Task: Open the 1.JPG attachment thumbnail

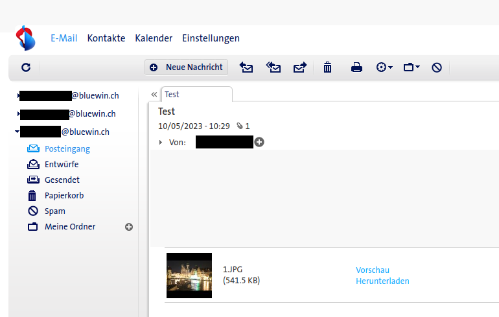Action: tap(189, 275)
